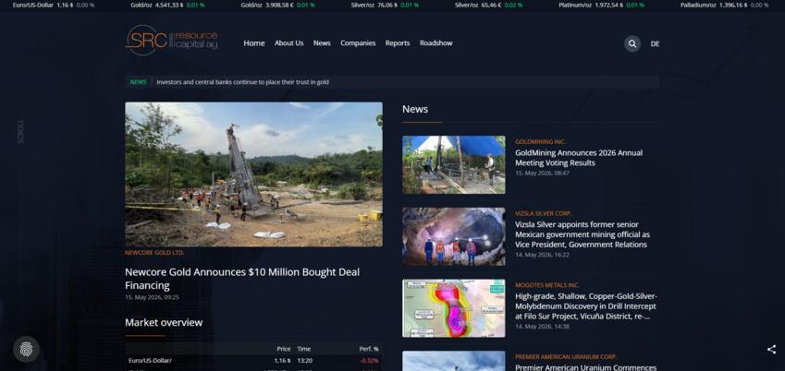Click the Price column header
The width and height of the screenshot is (785, 371).
point(284,349)
